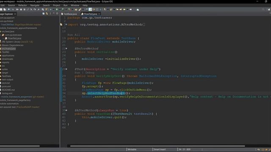Viewport: 271px width, 152px height.
Task: Click the Suspend debug button in toolbar
Action: coord(21,9)
